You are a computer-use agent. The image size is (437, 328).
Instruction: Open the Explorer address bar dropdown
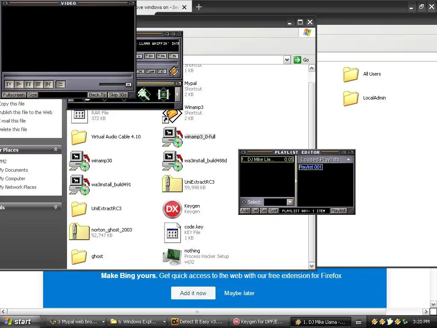pyautogui.click(x=287, y=60)
